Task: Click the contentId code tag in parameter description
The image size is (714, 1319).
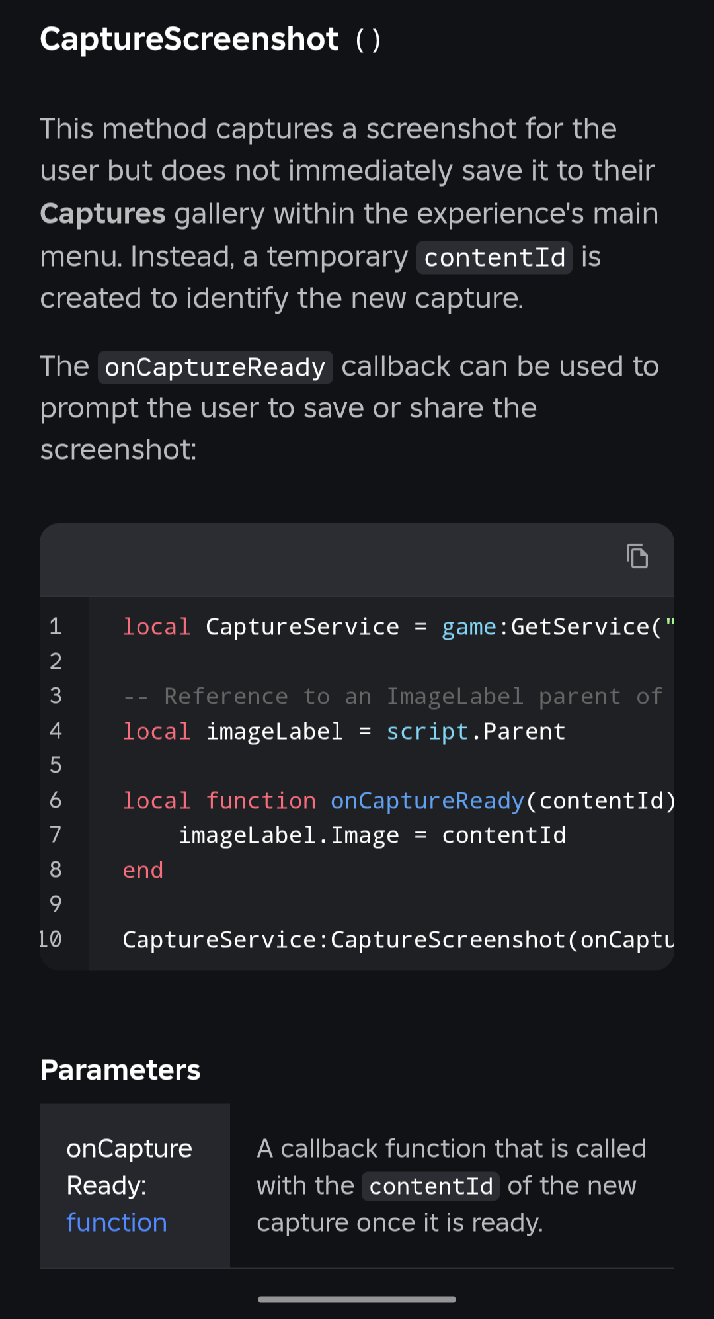Action: coord(430,1186)
